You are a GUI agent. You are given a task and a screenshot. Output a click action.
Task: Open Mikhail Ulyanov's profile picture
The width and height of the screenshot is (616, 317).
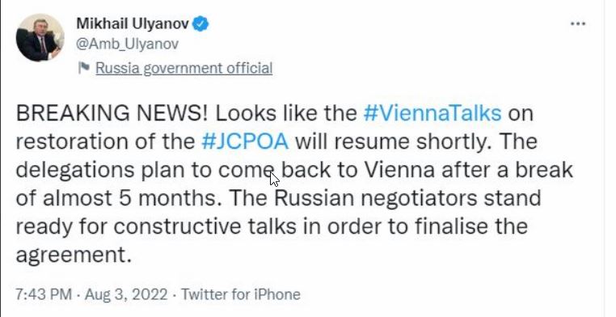40,37
